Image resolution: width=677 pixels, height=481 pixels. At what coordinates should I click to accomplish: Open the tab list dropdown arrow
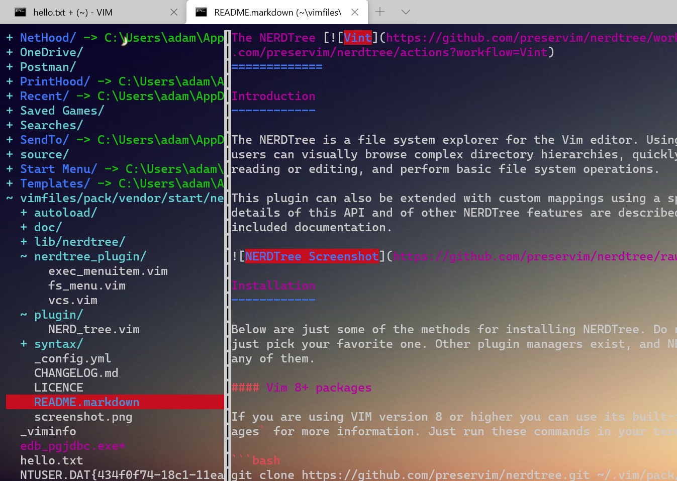pos(406,12)
